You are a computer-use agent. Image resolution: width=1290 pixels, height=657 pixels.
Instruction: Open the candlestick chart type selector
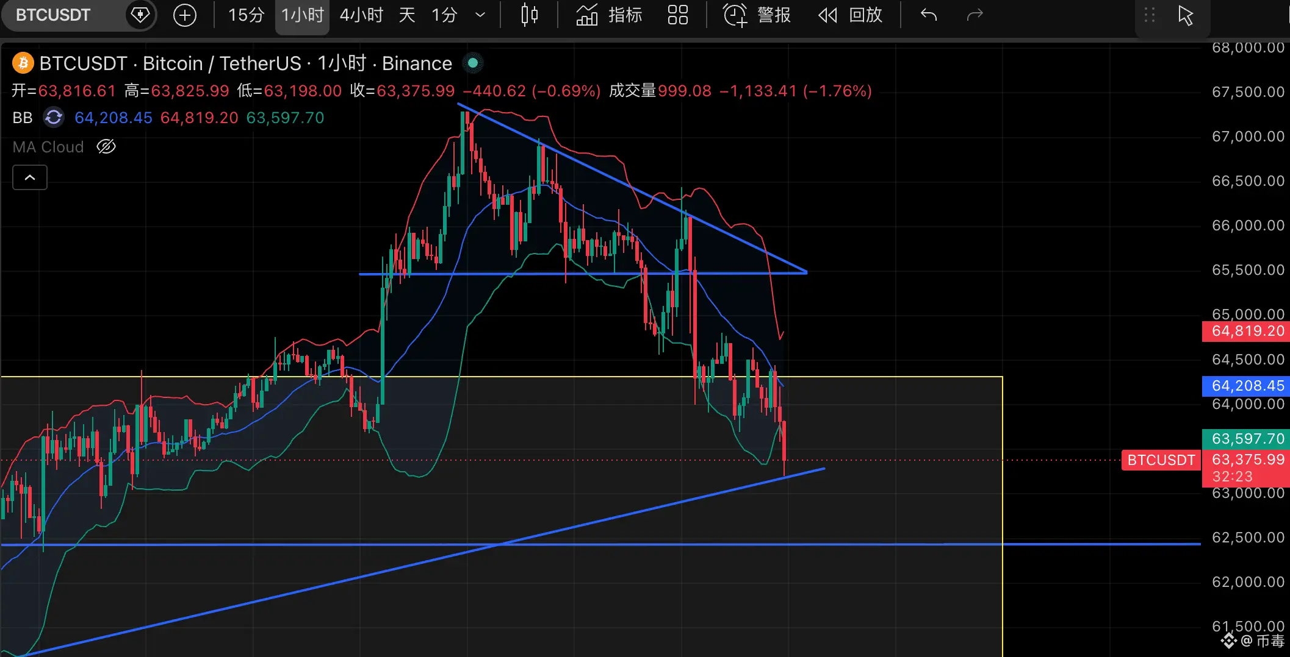[529, 15]
